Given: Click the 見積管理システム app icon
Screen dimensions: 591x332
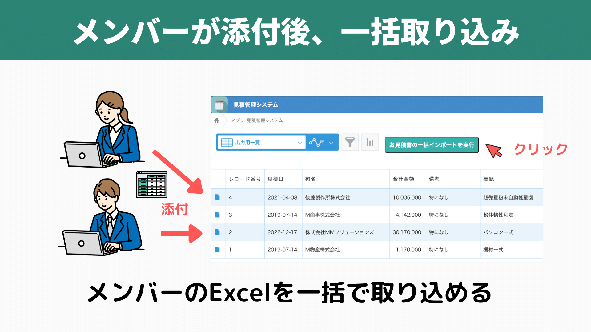Looking at the screenshot, I should (x=220, y=104).
